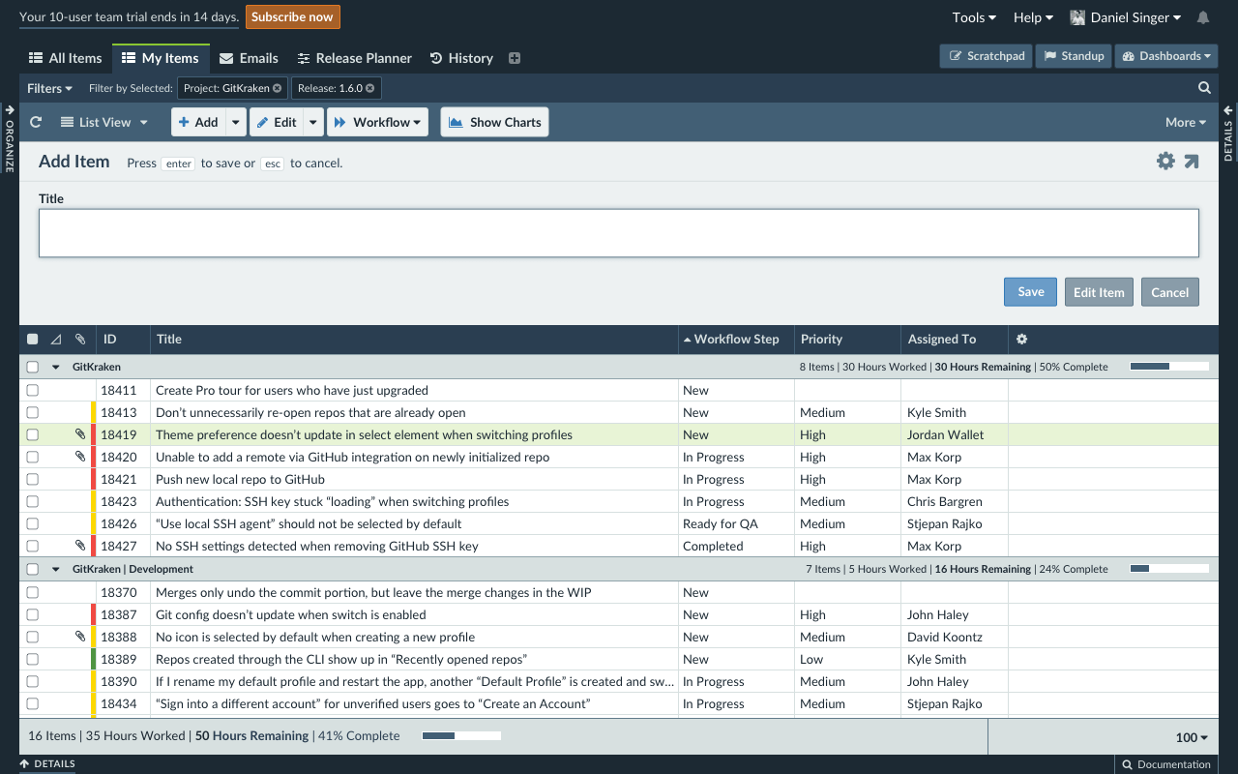This screenshot has width=1238, height=774.
Task: Check item 18413 checkbox
Action: tap(33, 412)
